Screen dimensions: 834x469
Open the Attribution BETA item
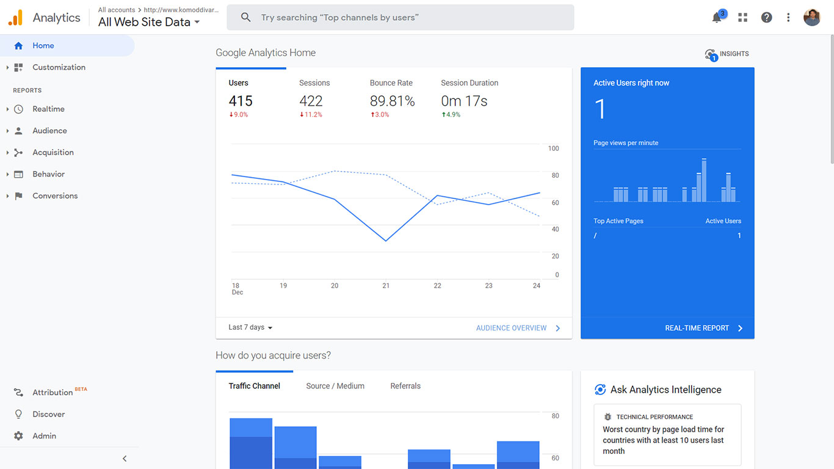(x=60, y=393)
